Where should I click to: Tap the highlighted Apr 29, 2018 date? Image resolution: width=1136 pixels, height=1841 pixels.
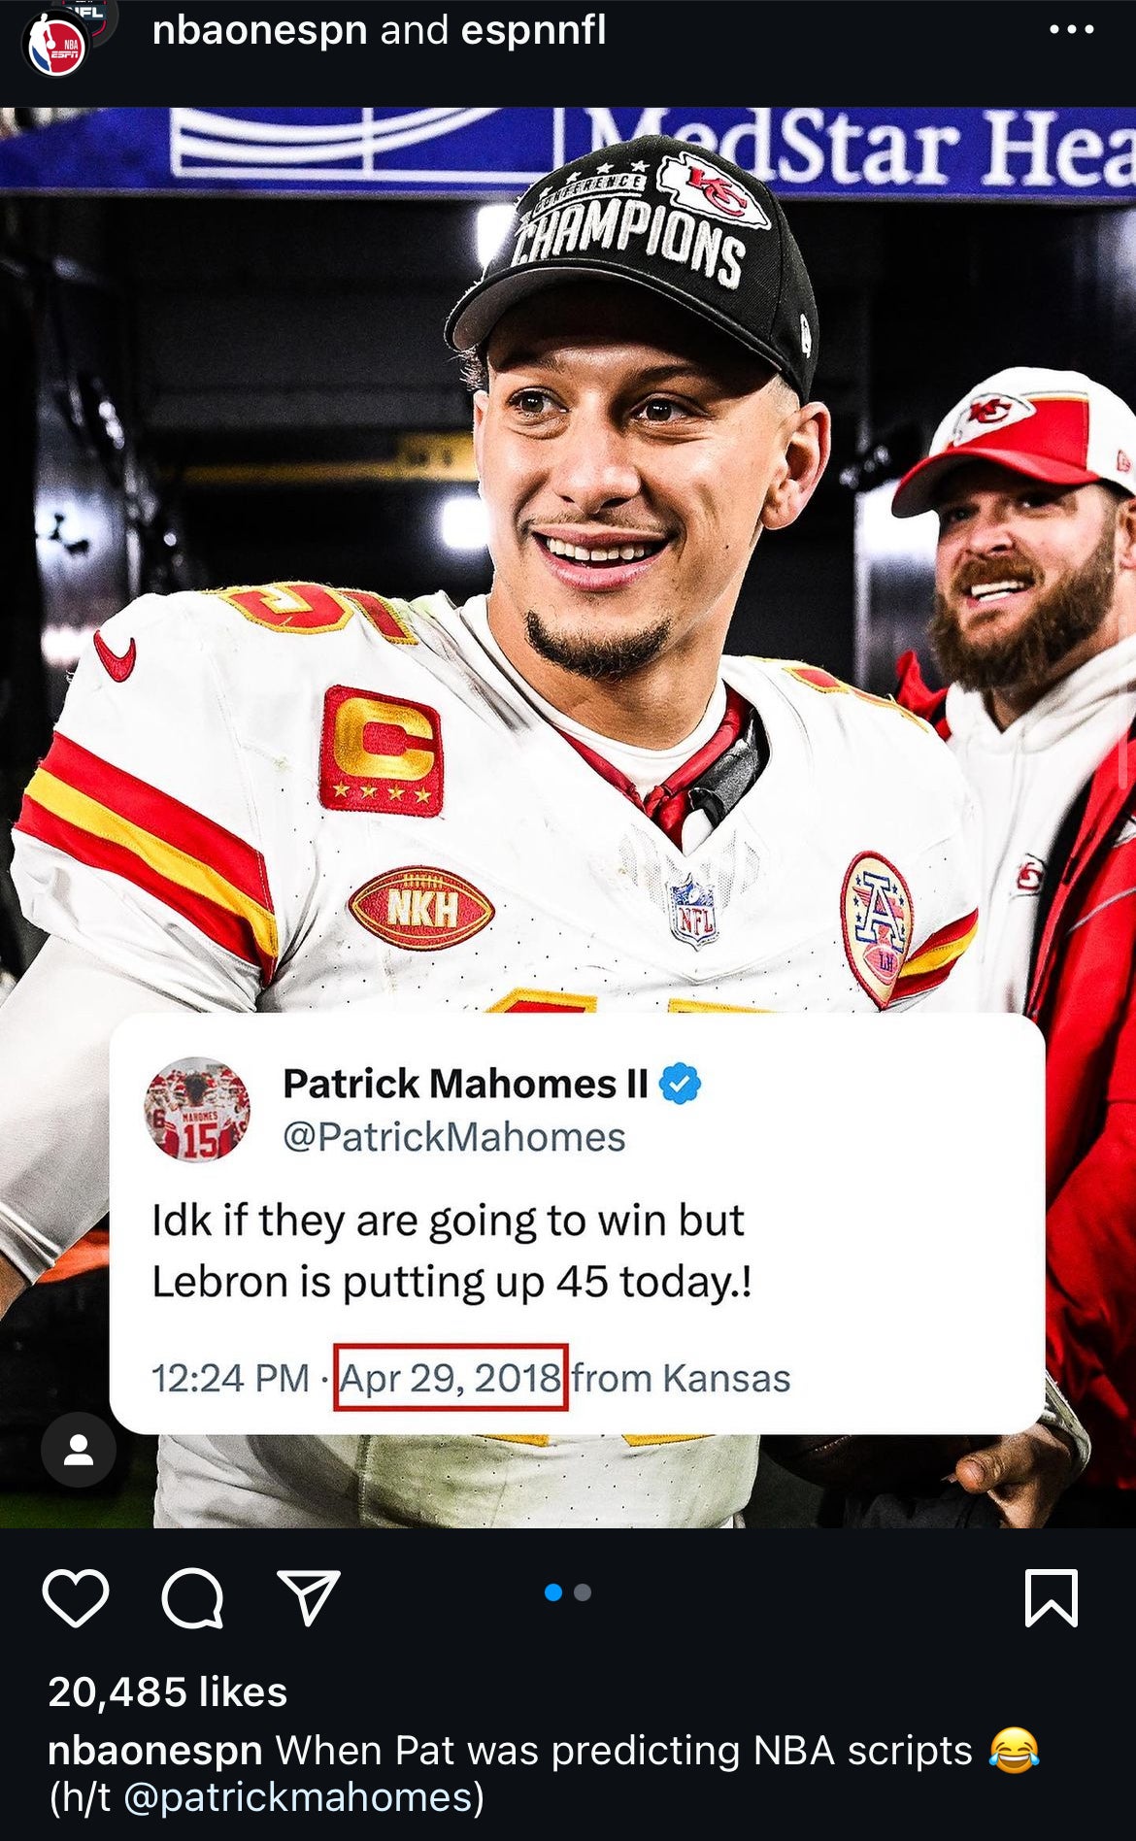click(x=451, y=1378)
